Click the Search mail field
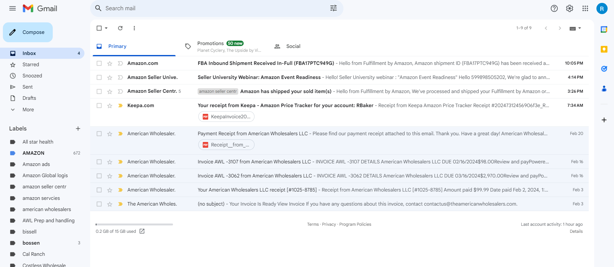This screenshot has width=614, height=267. pyautogui.click(x=217, y=8)
